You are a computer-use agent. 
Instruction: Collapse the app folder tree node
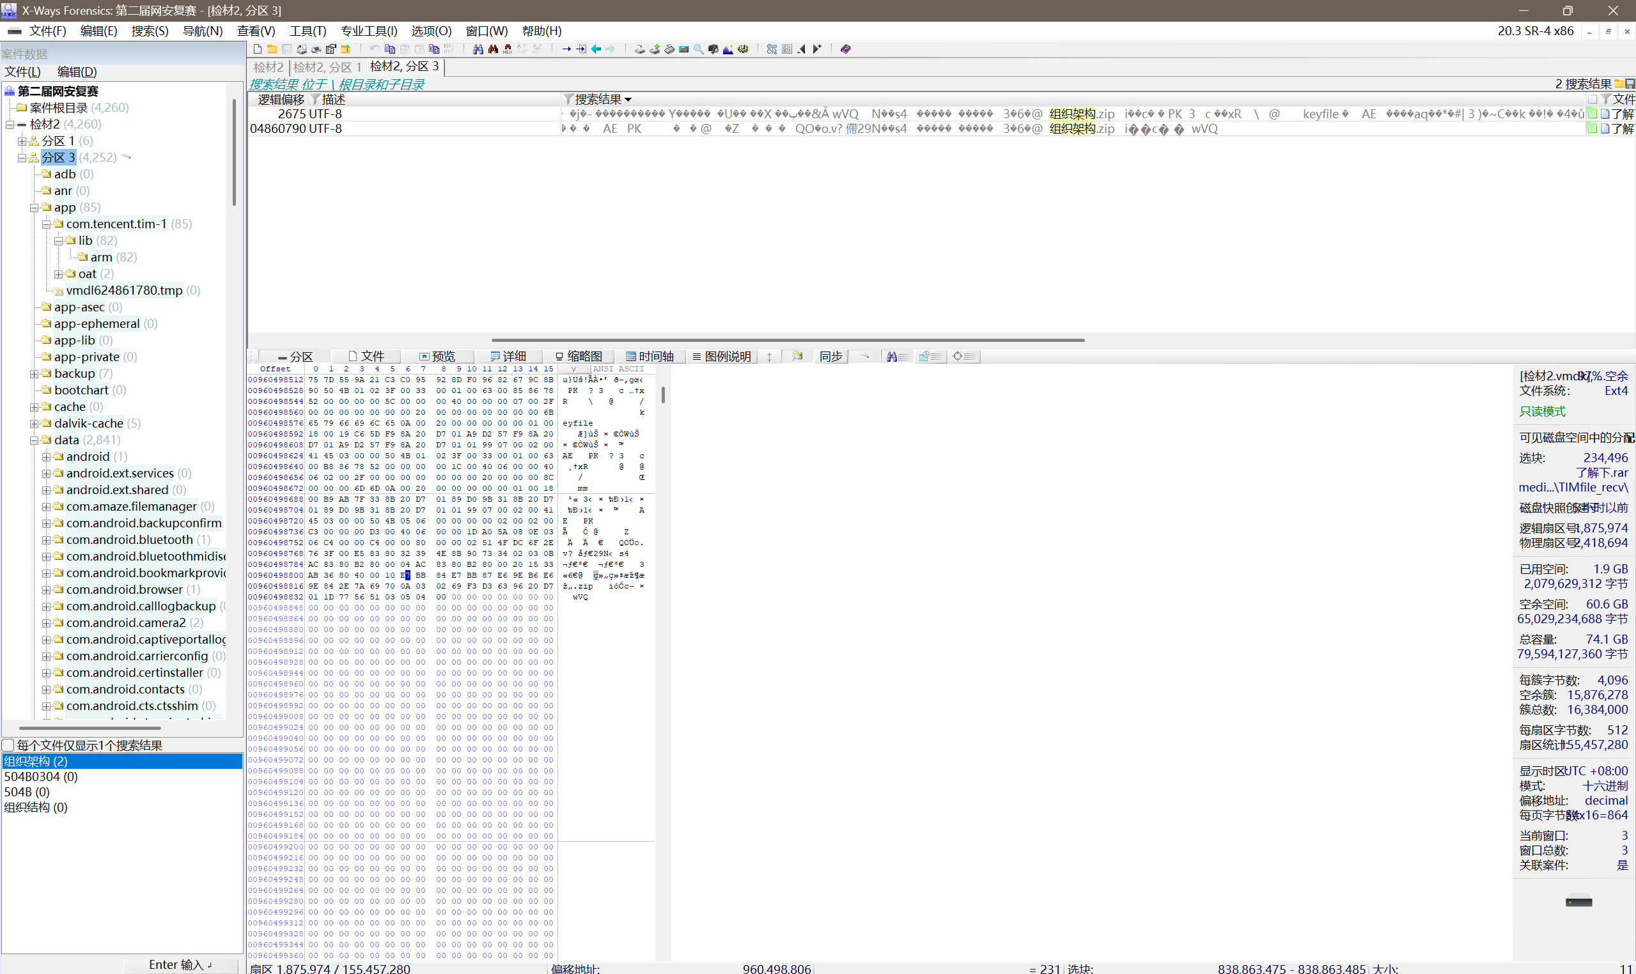33,208
